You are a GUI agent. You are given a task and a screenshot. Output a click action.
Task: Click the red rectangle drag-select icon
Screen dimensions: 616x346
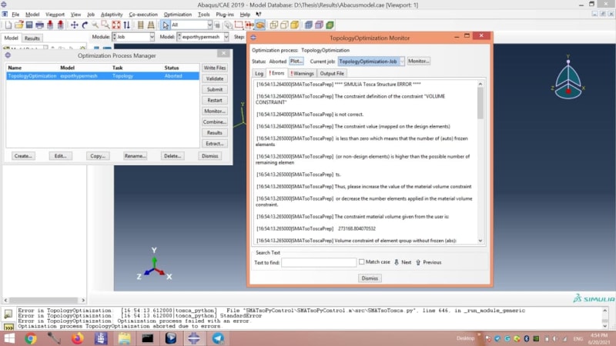point(239,25)
